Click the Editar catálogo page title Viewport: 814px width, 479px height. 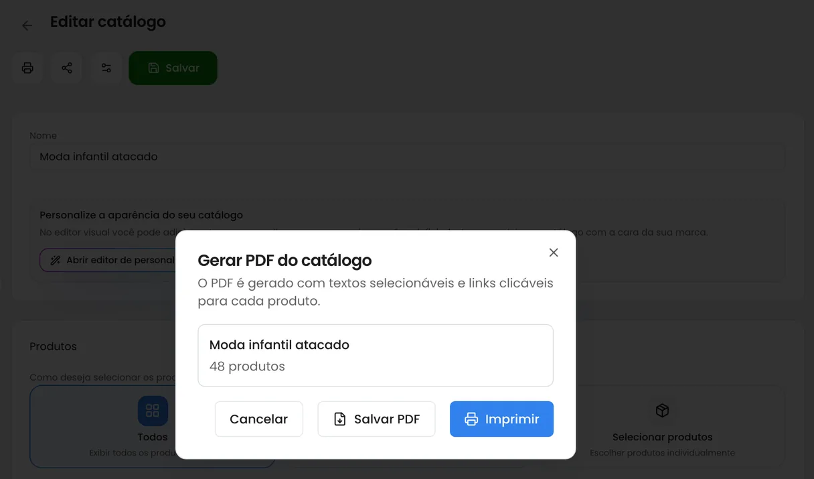pos(108,22)
